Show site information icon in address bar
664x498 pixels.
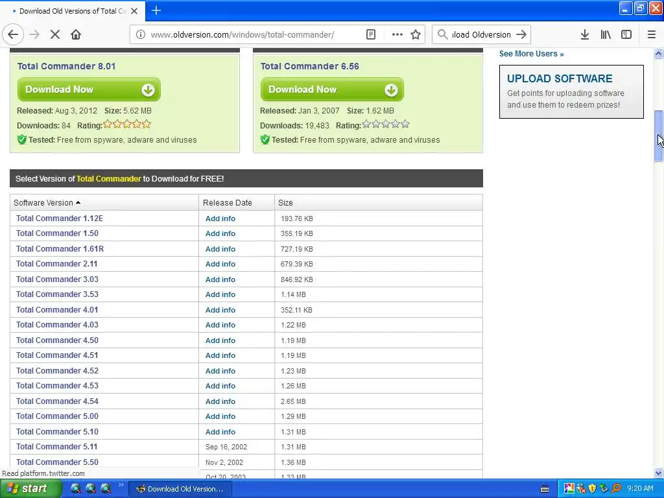tap(141, 35)
